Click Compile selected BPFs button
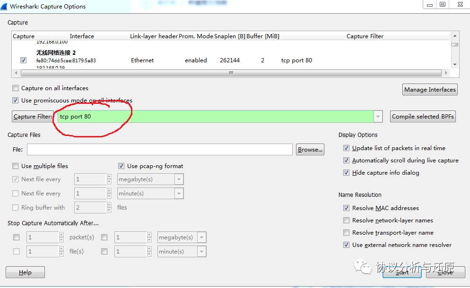Viewport: 470px width, 288px height. [x=423, y=117]
